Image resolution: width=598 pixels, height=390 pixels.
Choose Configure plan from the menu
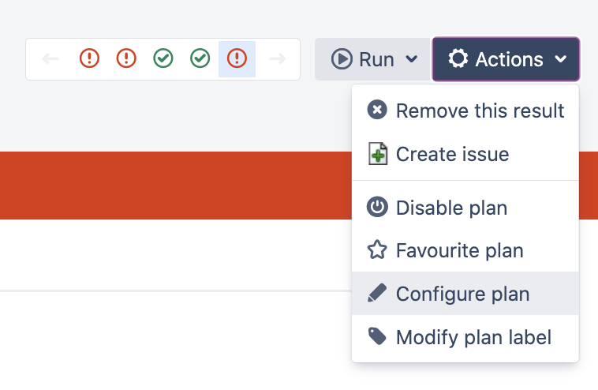(x=462, y=294)
